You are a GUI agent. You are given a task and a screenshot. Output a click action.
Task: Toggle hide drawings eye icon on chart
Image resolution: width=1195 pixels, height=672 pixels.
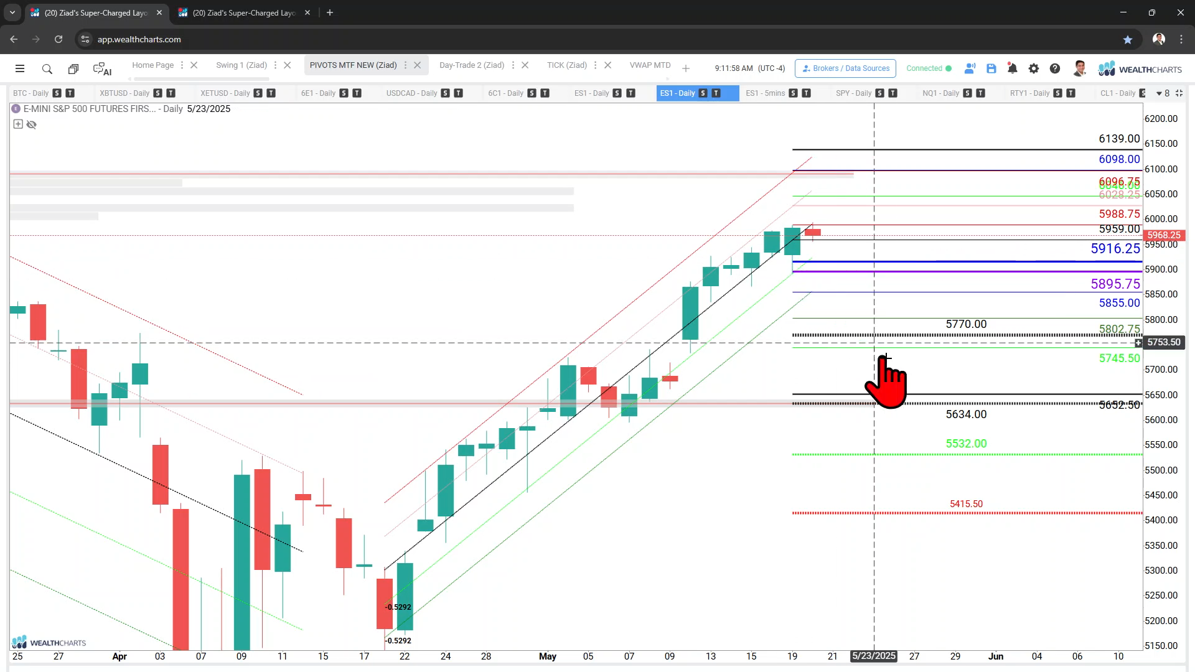pos(32,124)
